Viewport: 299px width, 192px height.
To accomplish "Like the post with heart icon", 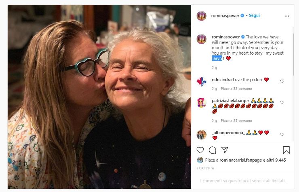I will 200,150.
